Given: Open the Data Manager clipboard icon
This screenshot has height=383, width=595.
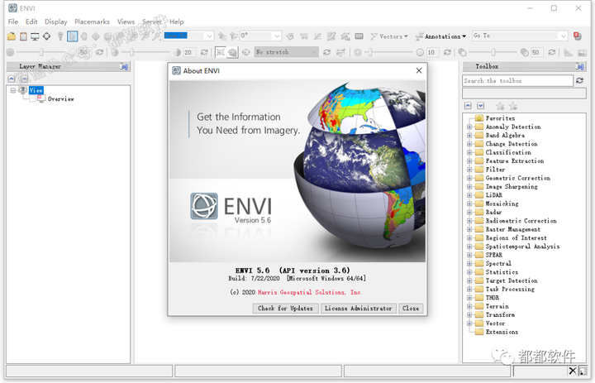Looking at the screenshot, I should click(23, 36).
